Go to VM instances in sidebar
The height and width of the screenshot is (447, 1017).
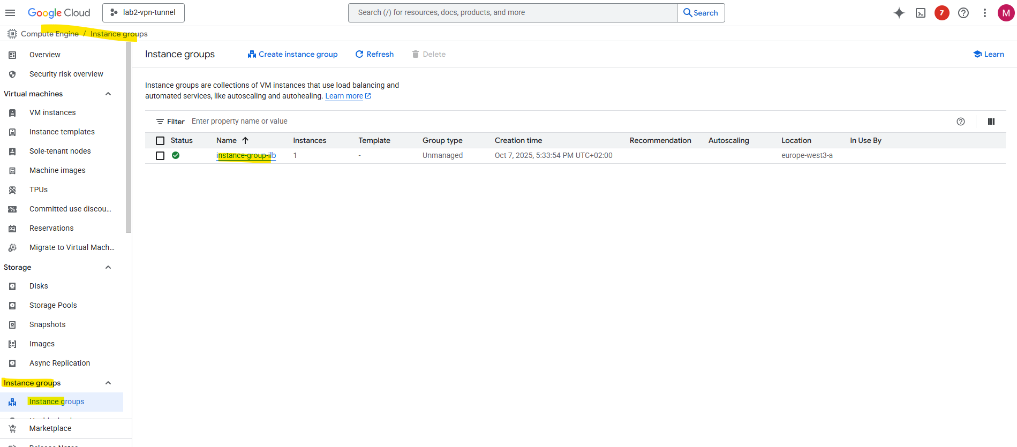(x=52, y=112)
